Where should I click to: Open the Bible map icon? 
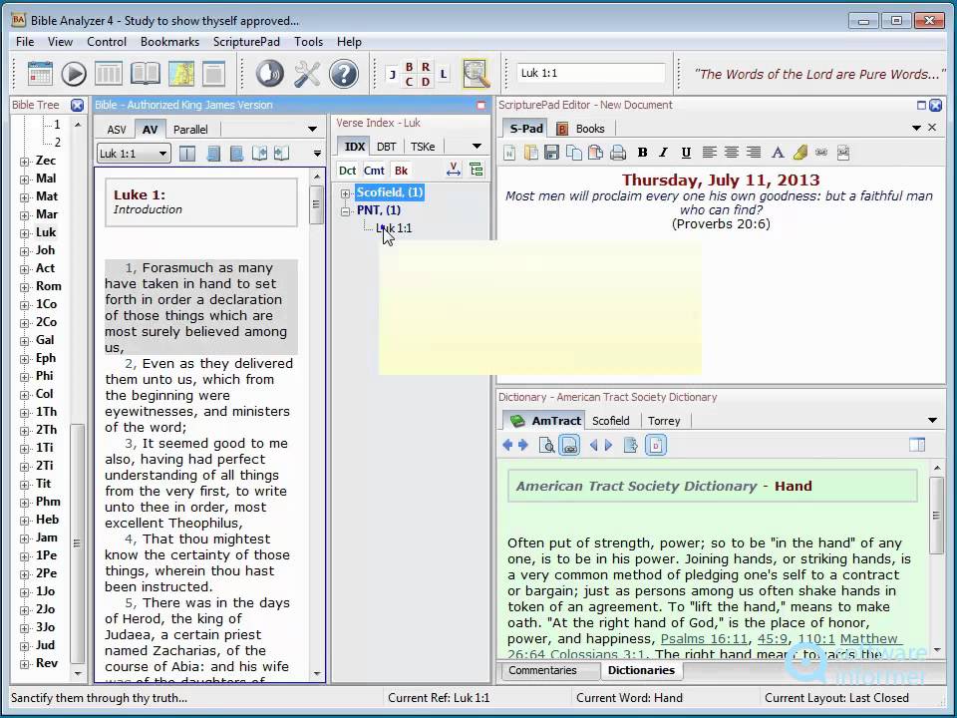pyautogui.click(x=181, y=73)
